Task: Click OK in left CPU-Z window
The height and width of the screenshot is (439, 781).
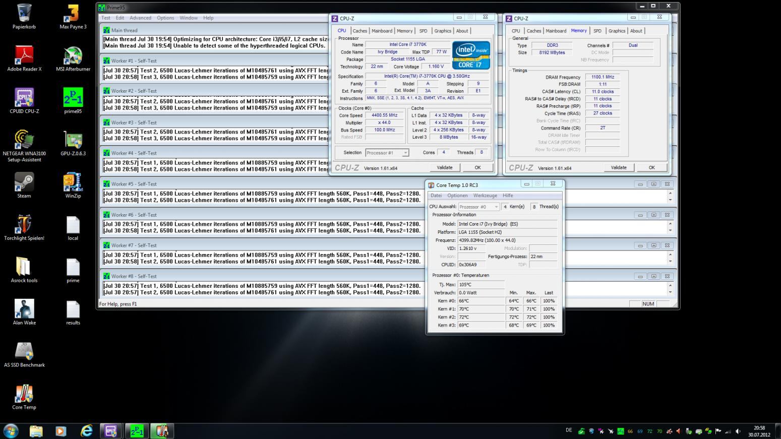Action: tap(477, 168)
